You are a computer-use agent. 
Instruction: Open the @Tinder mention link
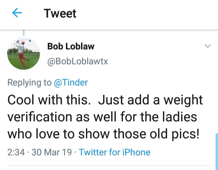71,83
